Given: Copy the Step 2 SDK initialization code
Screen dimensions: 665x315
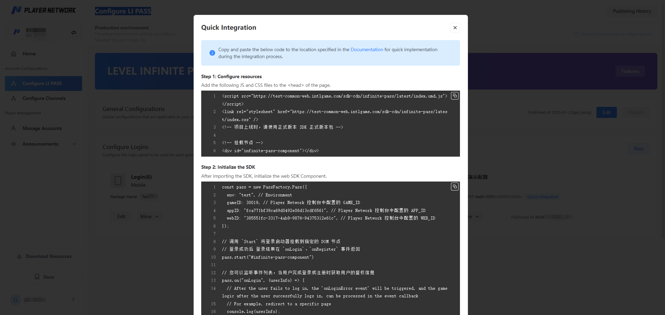Looking at the screenshot, I should coord(454,186).
